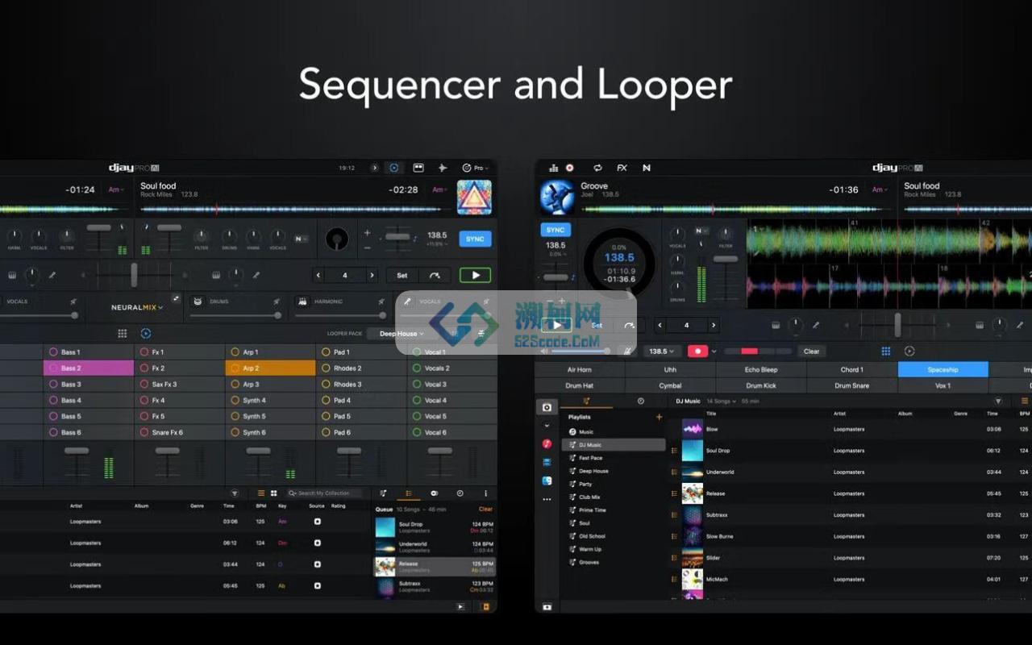1032x645 pixels.
Task: Toggle the Arp 2 loop cell
Action: click(x=271, y=368)
